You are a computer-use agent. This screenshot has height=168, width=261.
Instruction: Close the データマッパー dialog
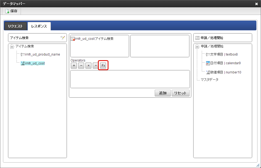coord(256,4)
